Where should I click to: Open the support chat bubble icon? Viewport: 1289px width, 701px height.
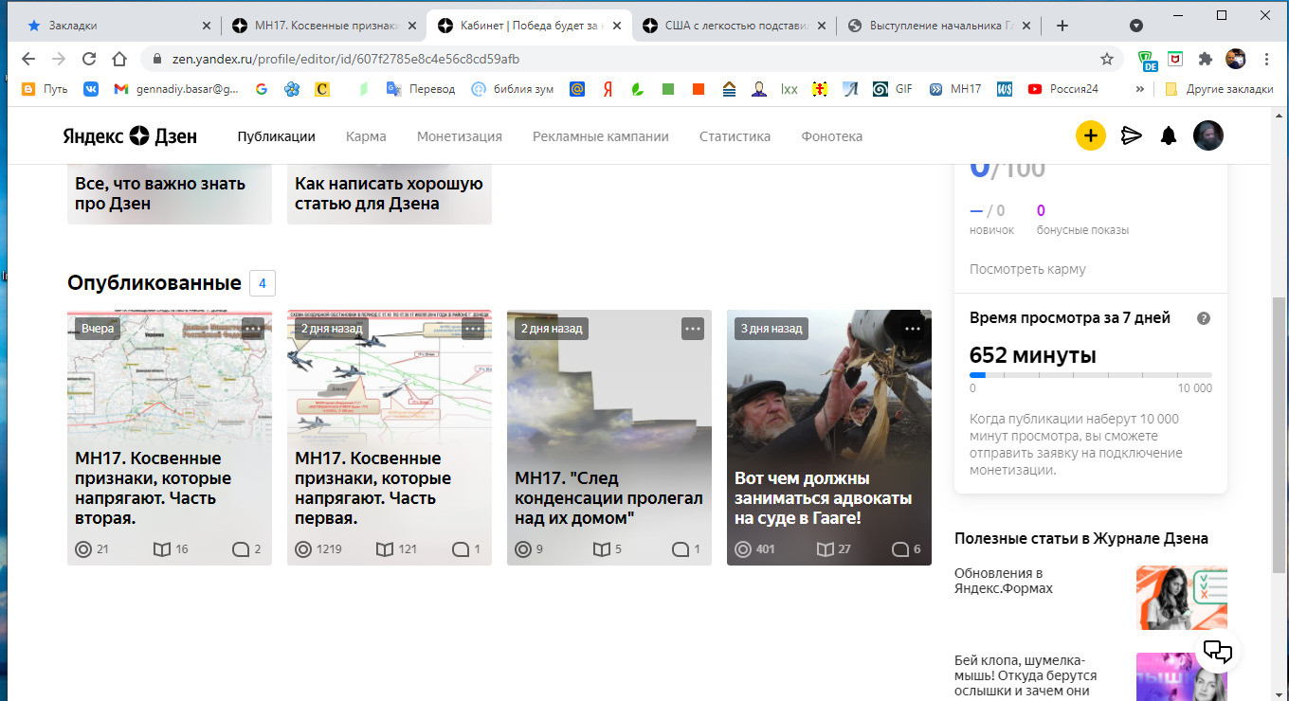1217,651
